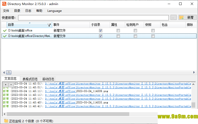Click the green checkmark of the DirectoryMoni... row
Viewport: 198px width, 124px height.
tap(5, 36)
